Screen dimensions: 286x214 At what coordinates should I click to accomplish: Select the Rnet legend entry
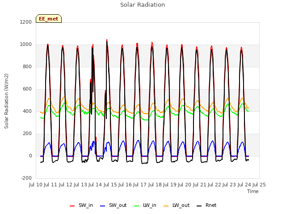point(206,205)
